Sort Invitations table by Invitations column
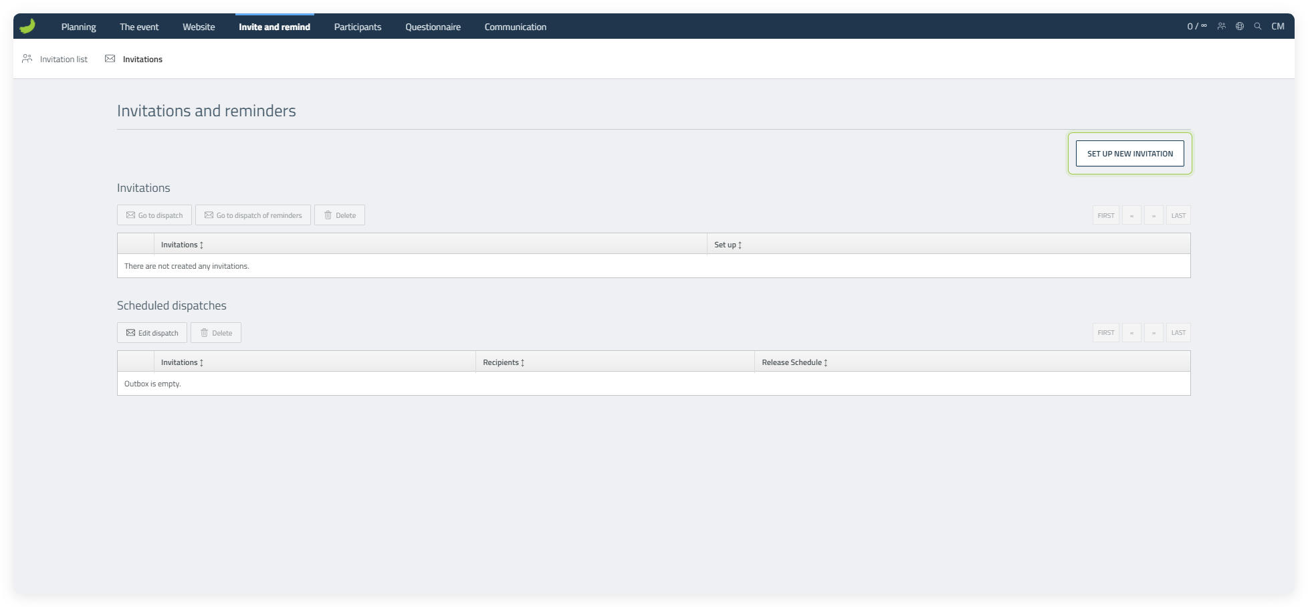The width and height of the screenshot is (1308, 607). [182, 245]
